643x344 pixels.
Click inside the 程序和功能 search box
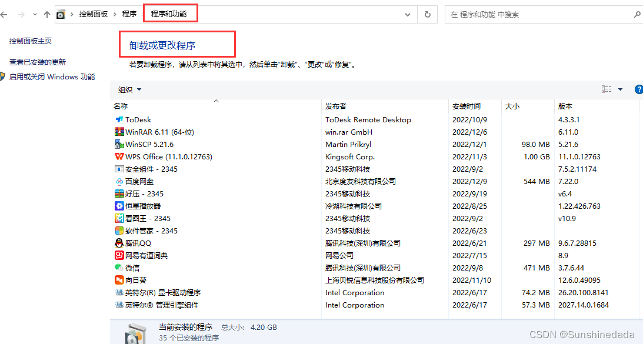529,14
